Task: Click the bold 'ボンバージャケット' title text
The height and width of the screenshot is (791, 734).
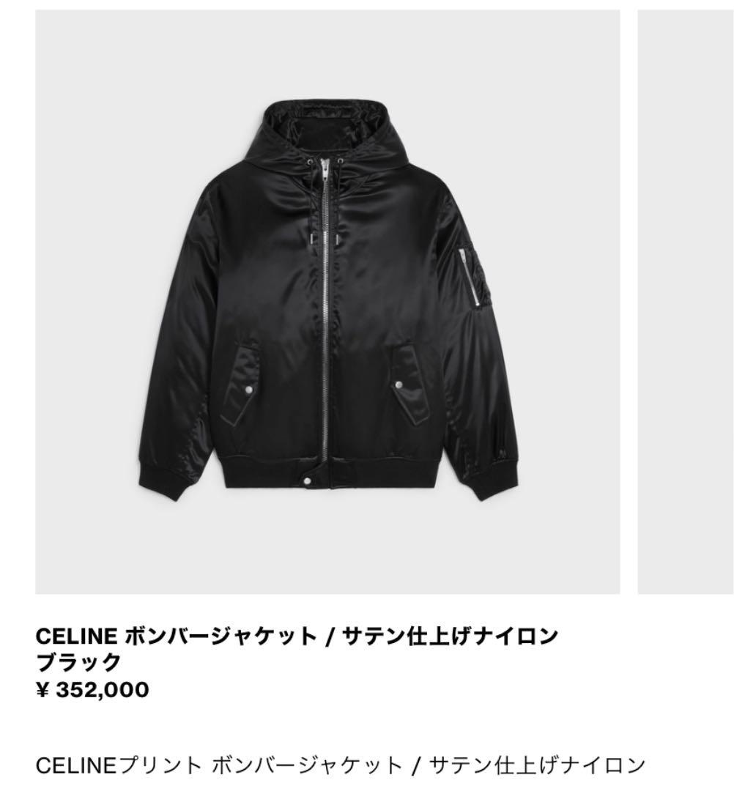Action: click(x=220, y=636)
